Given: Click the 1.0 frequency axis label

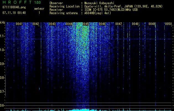Looking at the screenshot, I should click(x=2, y=50).
